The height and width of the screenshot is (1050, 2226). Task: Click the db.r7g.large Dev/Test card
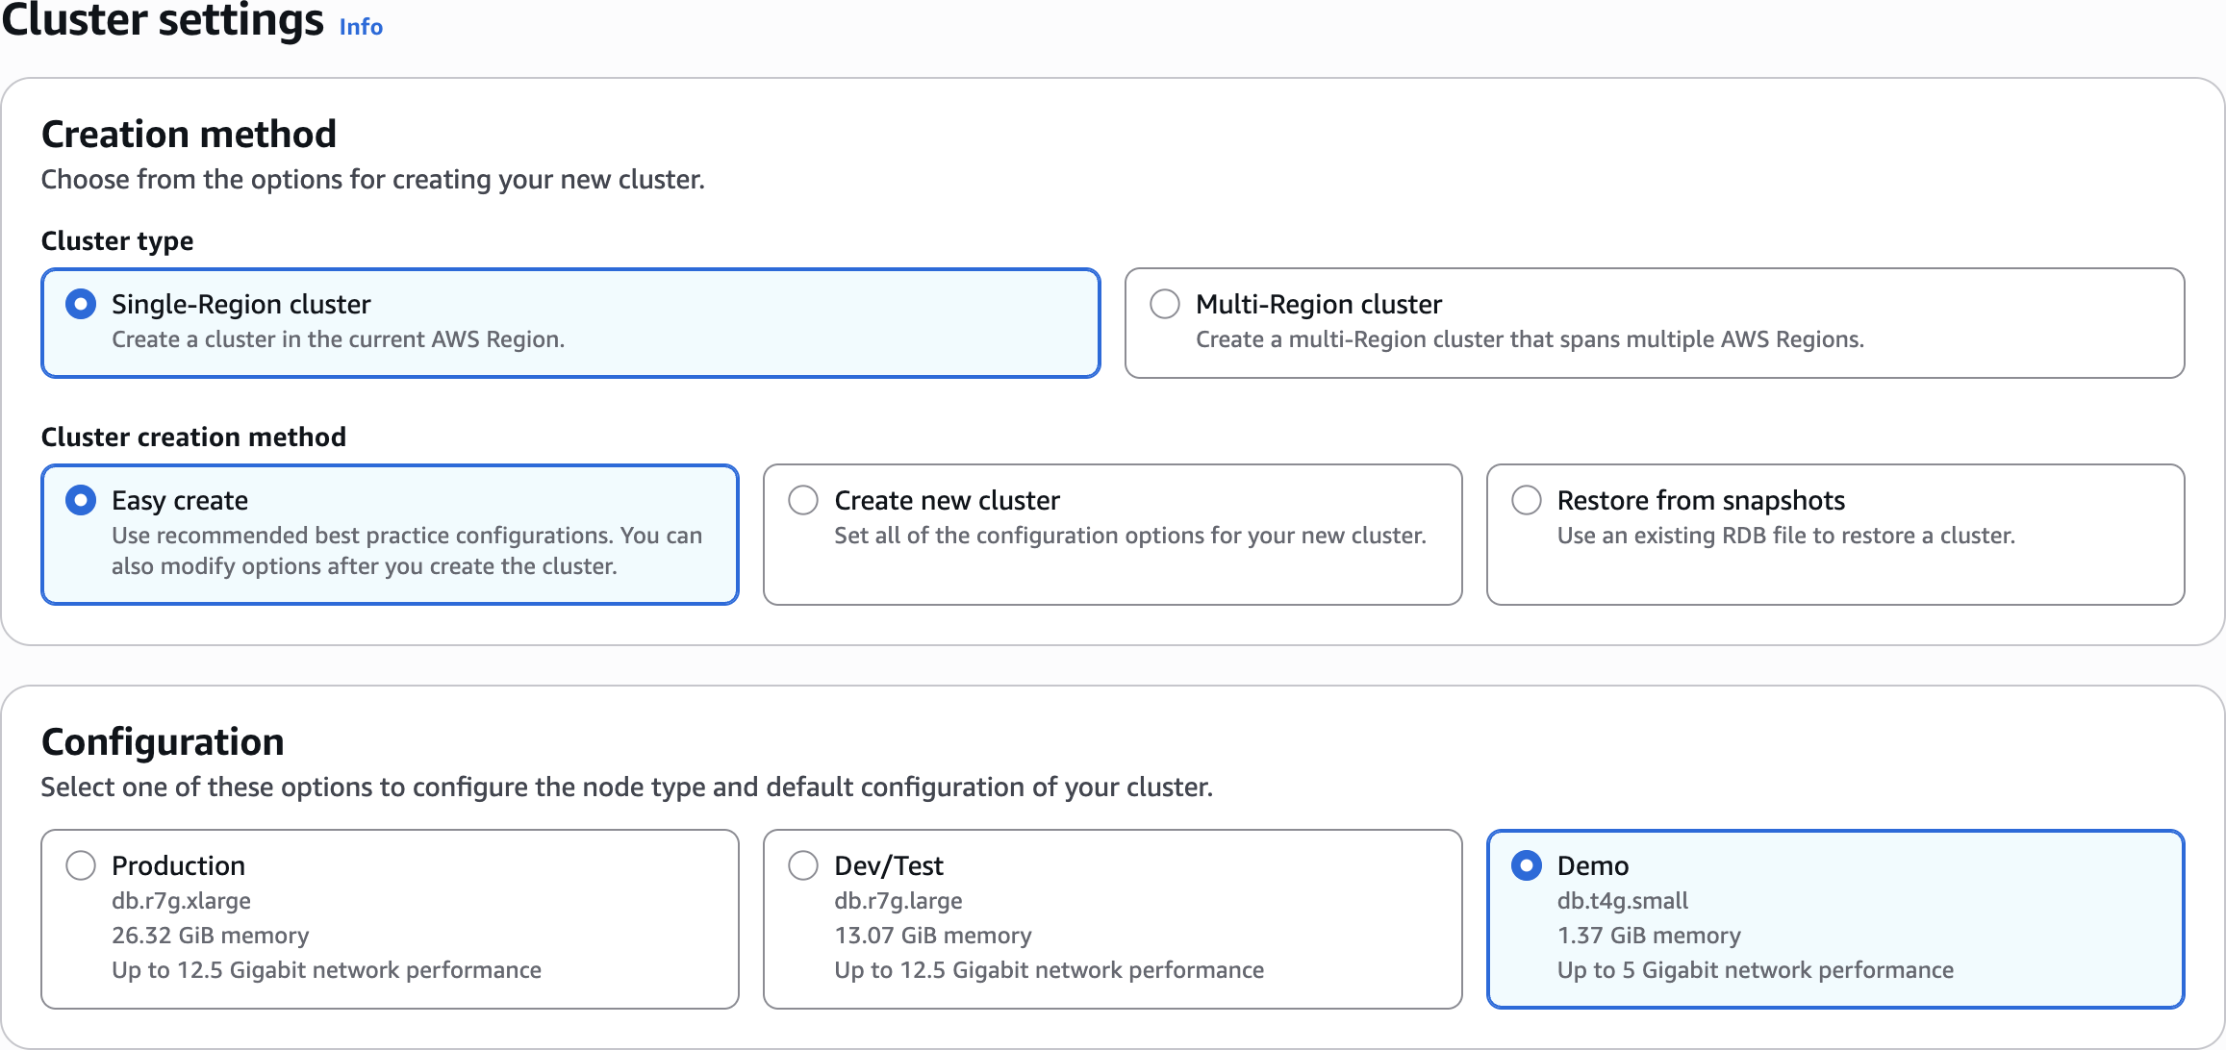click(x=898, y=901)
